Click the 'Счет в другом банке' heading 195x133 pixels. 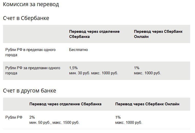tap(29, 91)
